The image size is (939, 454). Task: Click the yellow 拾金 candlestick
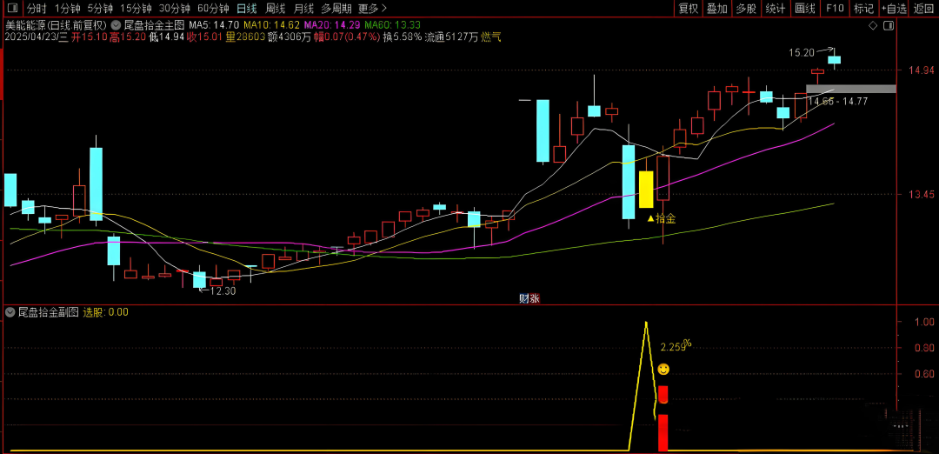(x=646, y=189)
